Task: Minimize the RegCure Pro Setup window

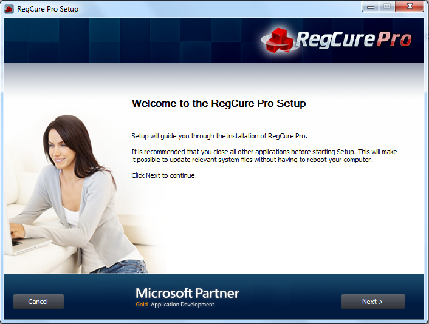Action: 371,7
